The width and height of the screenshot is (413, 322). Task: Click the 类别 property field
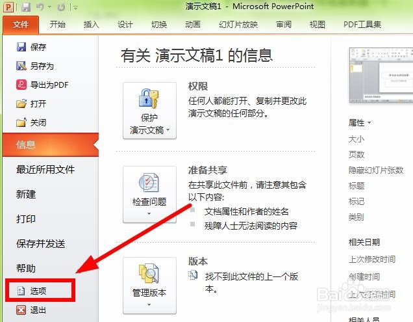pos(356,217)
